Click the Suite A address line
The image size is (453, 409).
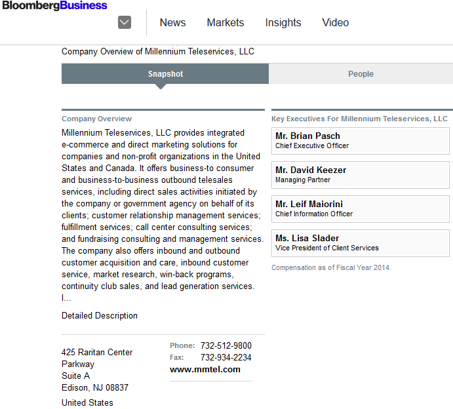click(75, 376)
